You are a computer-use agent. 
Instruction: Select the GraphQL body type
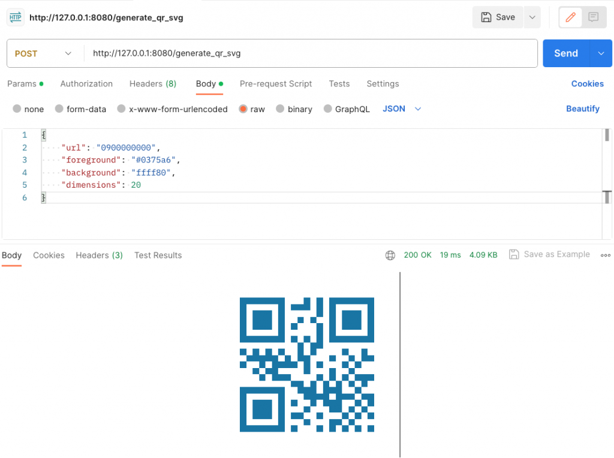point(328,109)
